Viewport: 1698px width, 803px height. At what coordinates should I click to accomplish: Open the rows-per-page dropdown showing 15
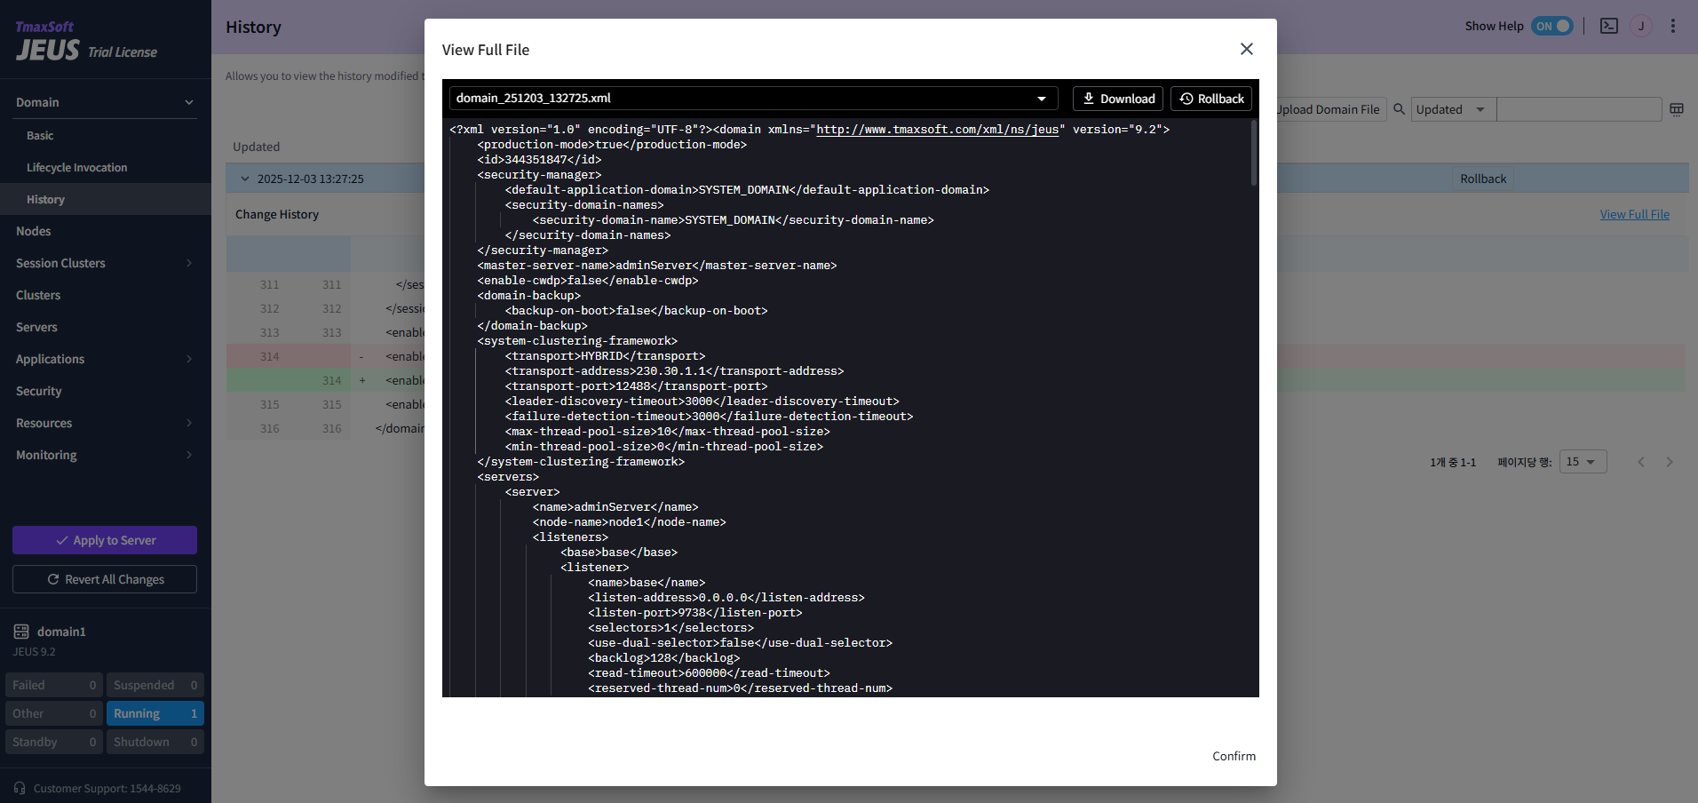[x=1582, y=461]
